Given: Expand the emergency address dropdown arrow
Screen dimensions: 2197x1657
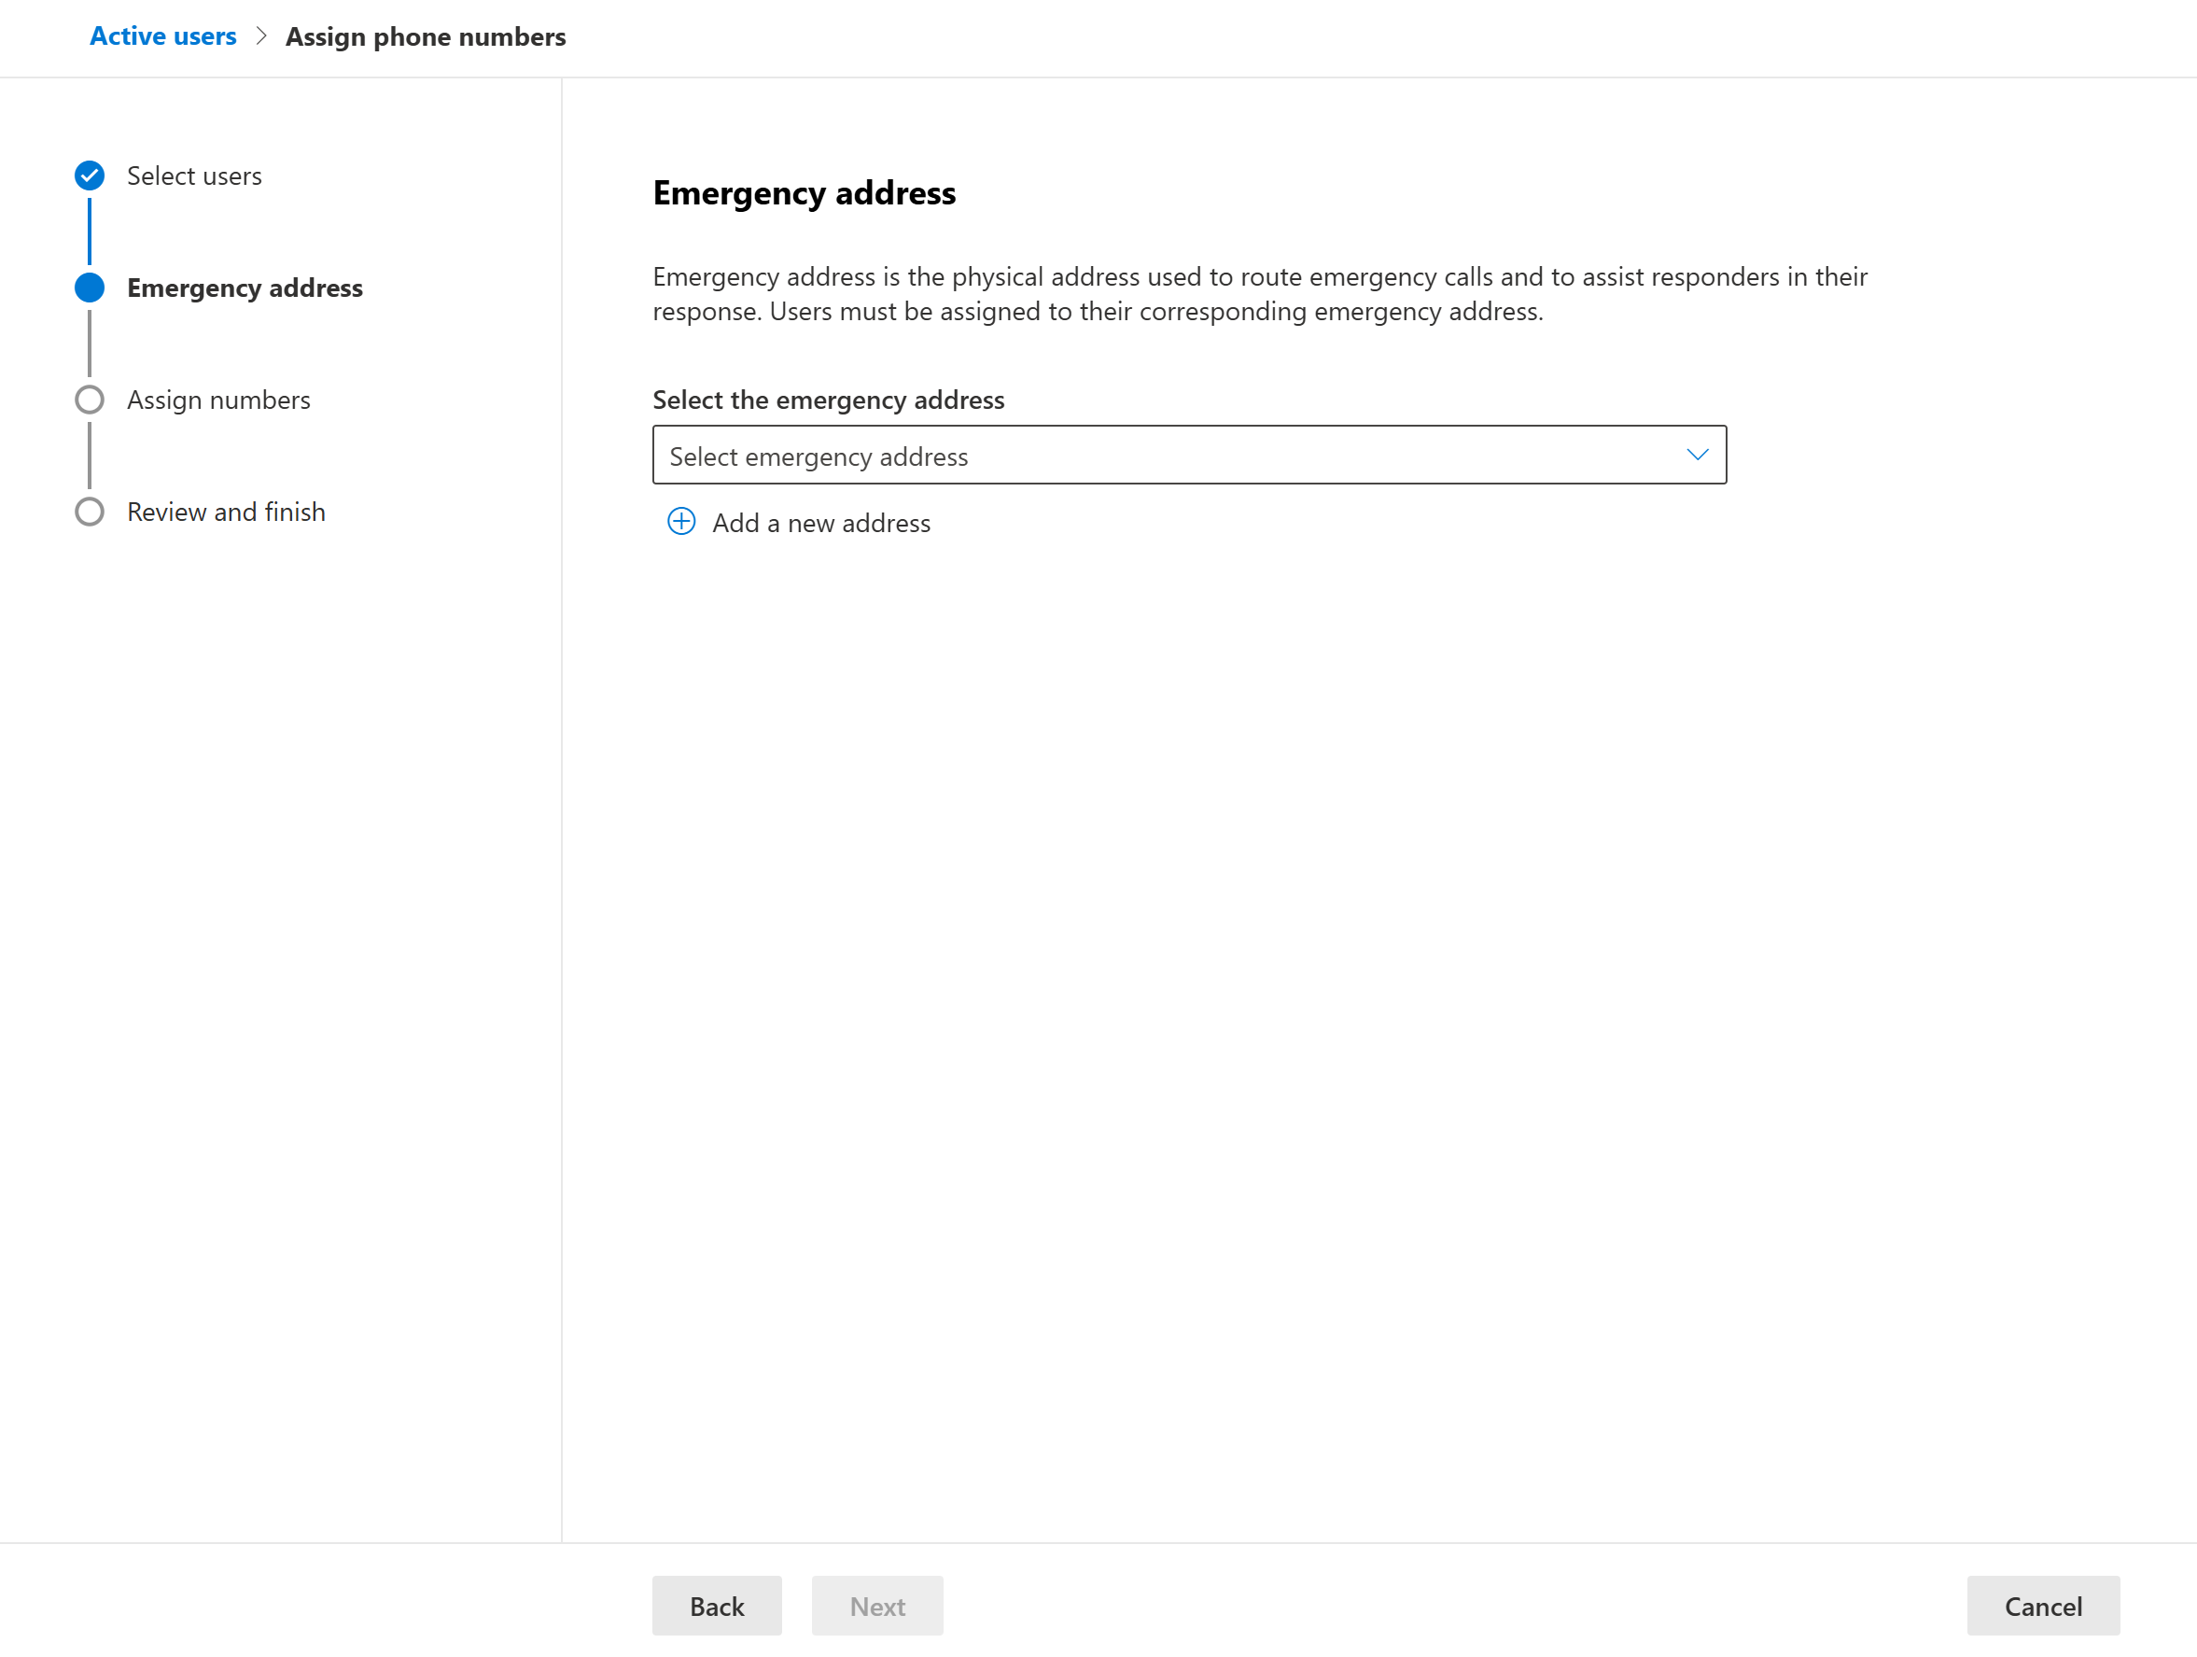Looking at the screenshot, I should coord(1697,455).
